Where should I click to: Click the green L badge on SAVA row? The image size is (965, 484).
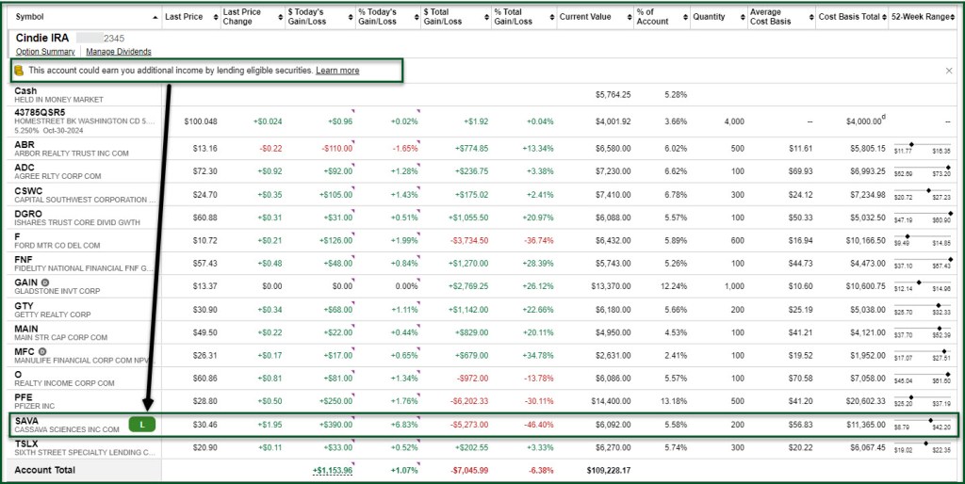(x=141, y=425)
